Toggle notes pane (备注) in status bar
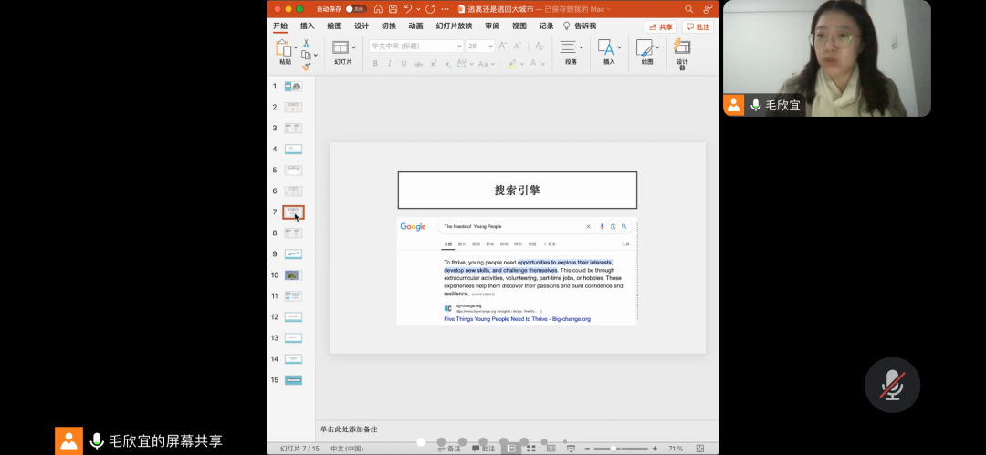The height and width of the screenshot is (455, 986). point(448,449)
